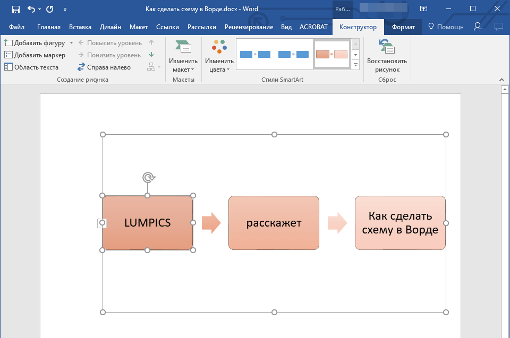Switch to the Формат tab
510x338 pixels.
point(403,27)
